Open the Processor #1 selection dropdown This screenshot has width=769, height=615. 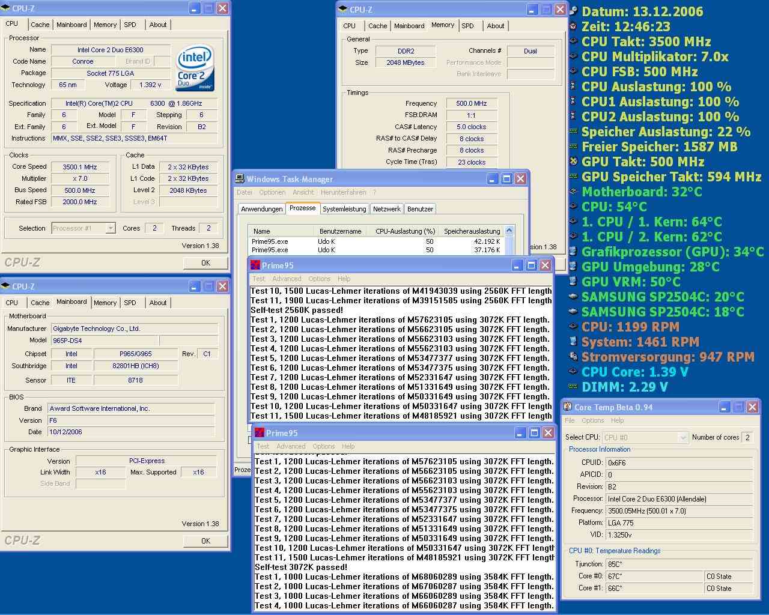point(110,228)
